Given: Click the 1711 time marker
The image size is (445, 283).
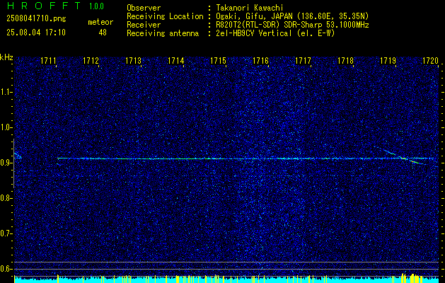Looking at the screenshot, I should (x=48, y=60).
